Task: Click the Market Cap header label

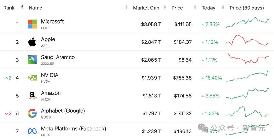Action: [x=146, y=8]
